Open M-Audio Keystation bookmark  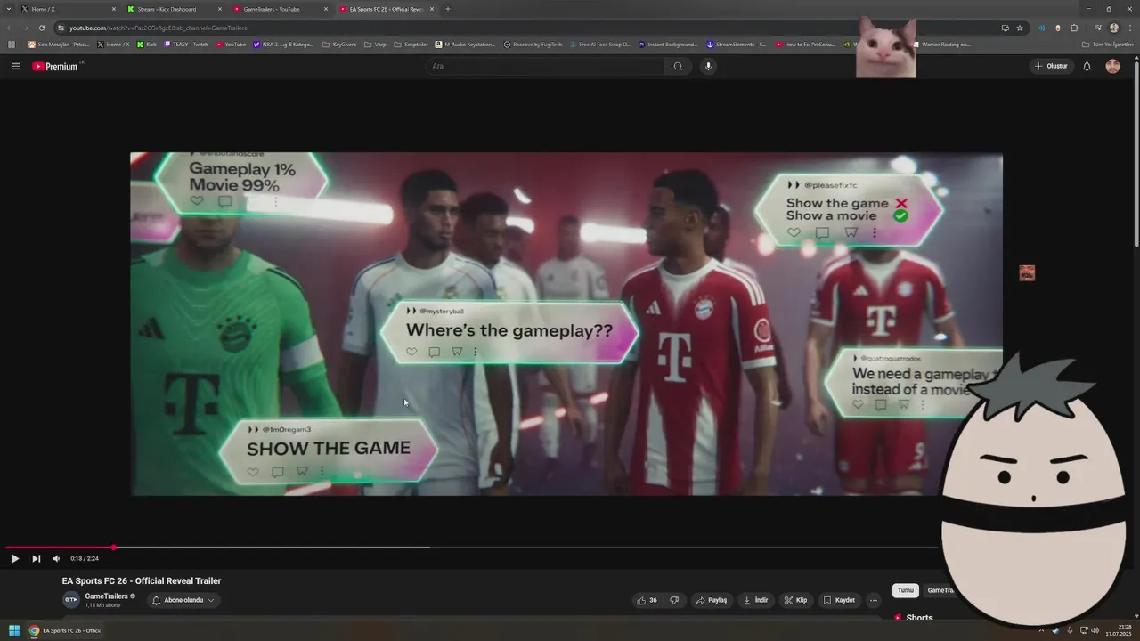[465, 44]
